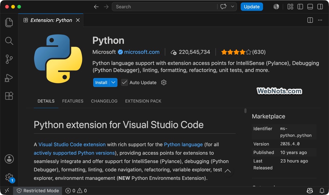Open the Copilot status bar icon
Viewport: 329px width, 195px height.
pyautogui.click(x=310, y=191)
